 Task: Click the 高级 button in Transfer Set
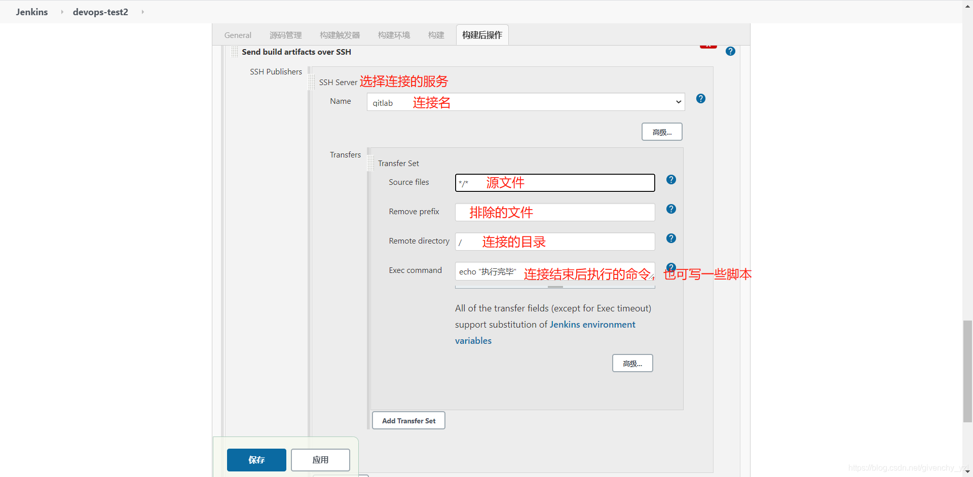tap(632, 363)
